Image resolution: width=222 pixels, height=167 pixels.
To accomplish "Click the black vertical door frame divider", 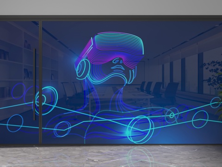I will click(x=40, y=83).
